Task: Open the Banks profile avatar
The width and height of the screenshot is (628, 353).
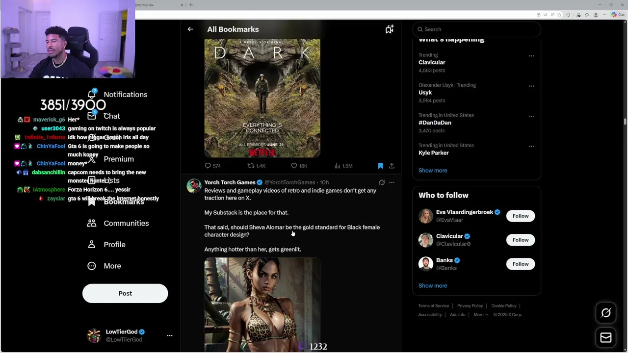Action: pyautogui.click(x=426, y=264)
